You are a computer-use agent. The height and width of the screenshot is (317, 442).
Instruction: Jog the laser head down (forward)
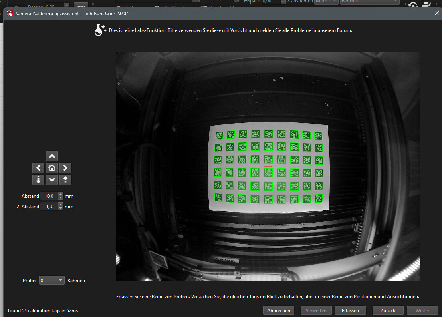coord(52,180)
